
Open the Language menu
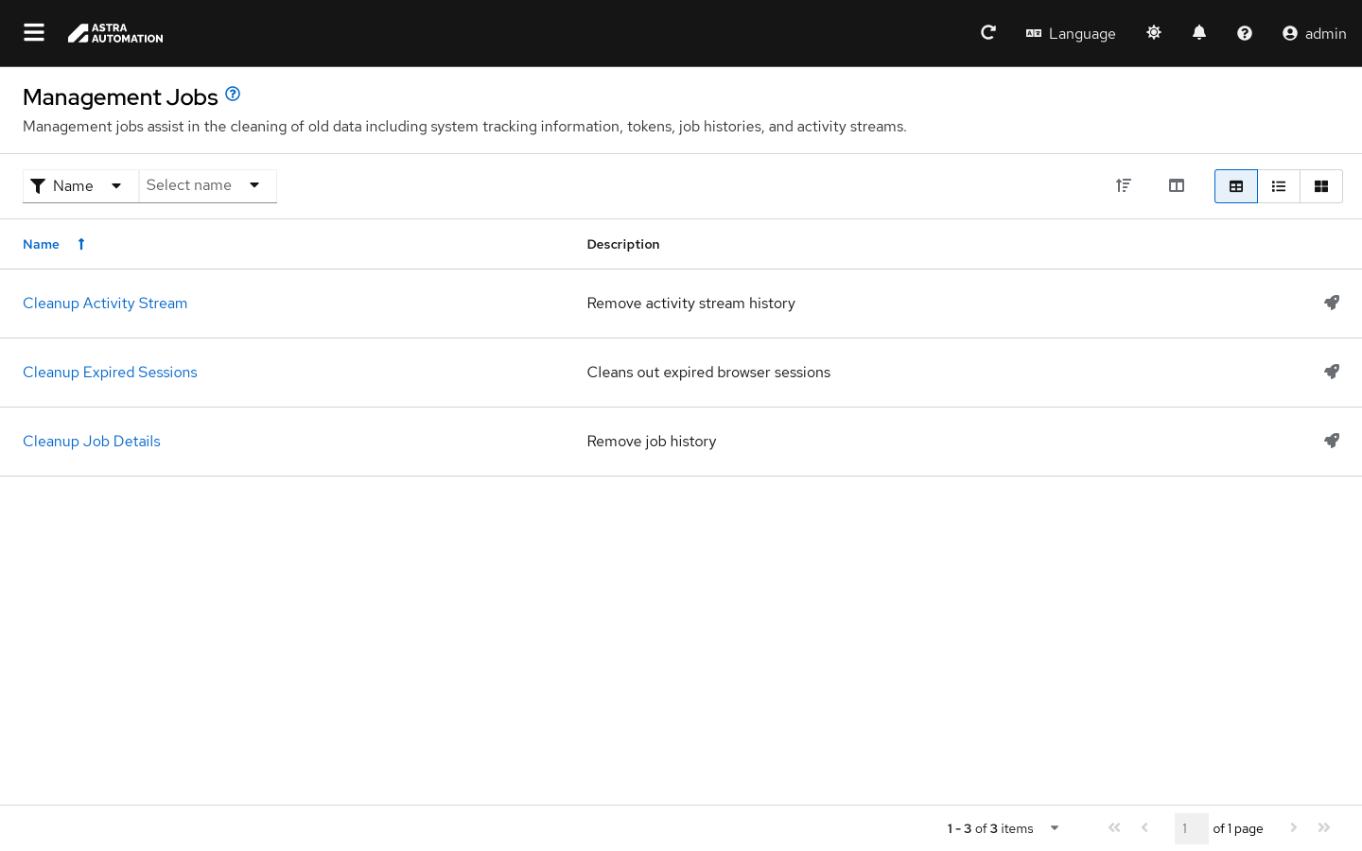1071,33
